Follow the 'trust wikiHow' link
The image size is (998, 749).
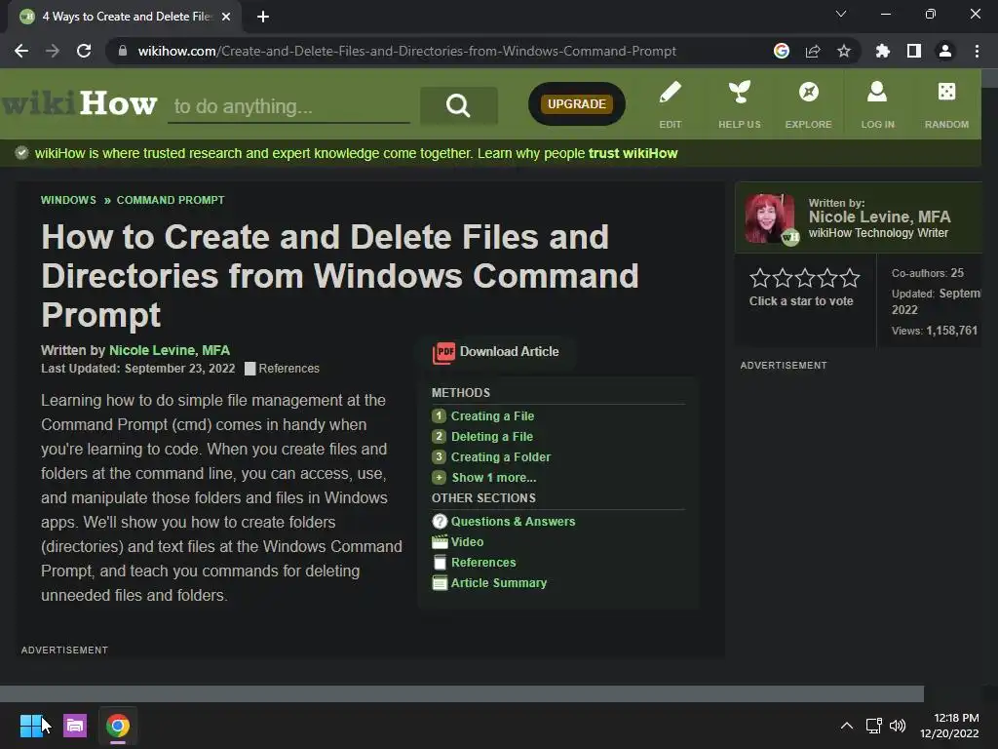pyautogui.click(x=633, y=153)
